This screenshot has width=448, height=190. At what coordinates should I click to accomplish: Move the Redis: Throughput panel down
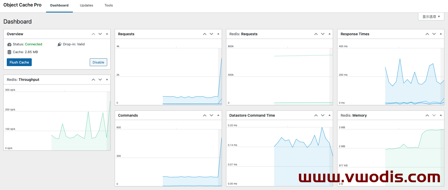click(100, 80)
